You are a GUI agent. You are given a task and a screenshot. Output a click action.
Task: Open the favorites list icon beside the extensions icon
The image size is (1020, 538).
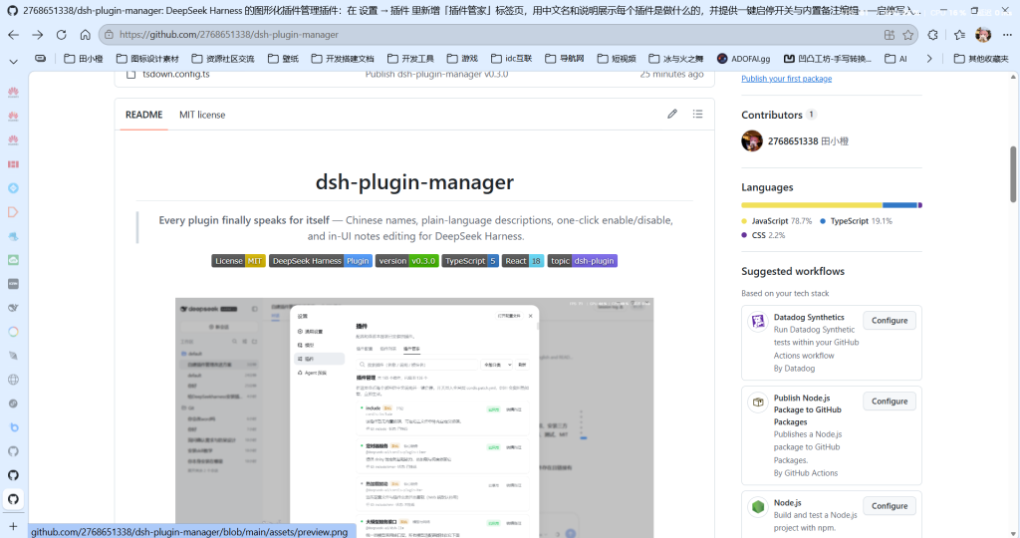coord(959,35)
